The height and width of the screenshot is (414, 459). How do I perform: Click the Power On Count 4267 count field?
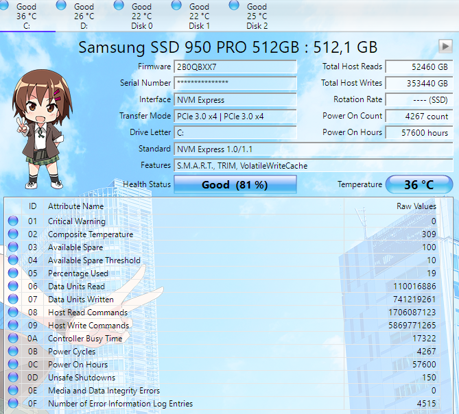[419, 117]
